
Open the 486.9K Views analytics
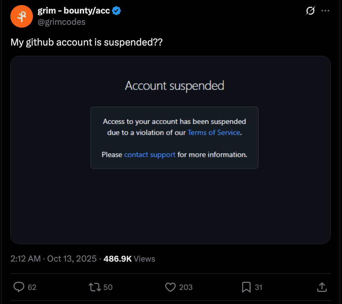coord(129,259)
